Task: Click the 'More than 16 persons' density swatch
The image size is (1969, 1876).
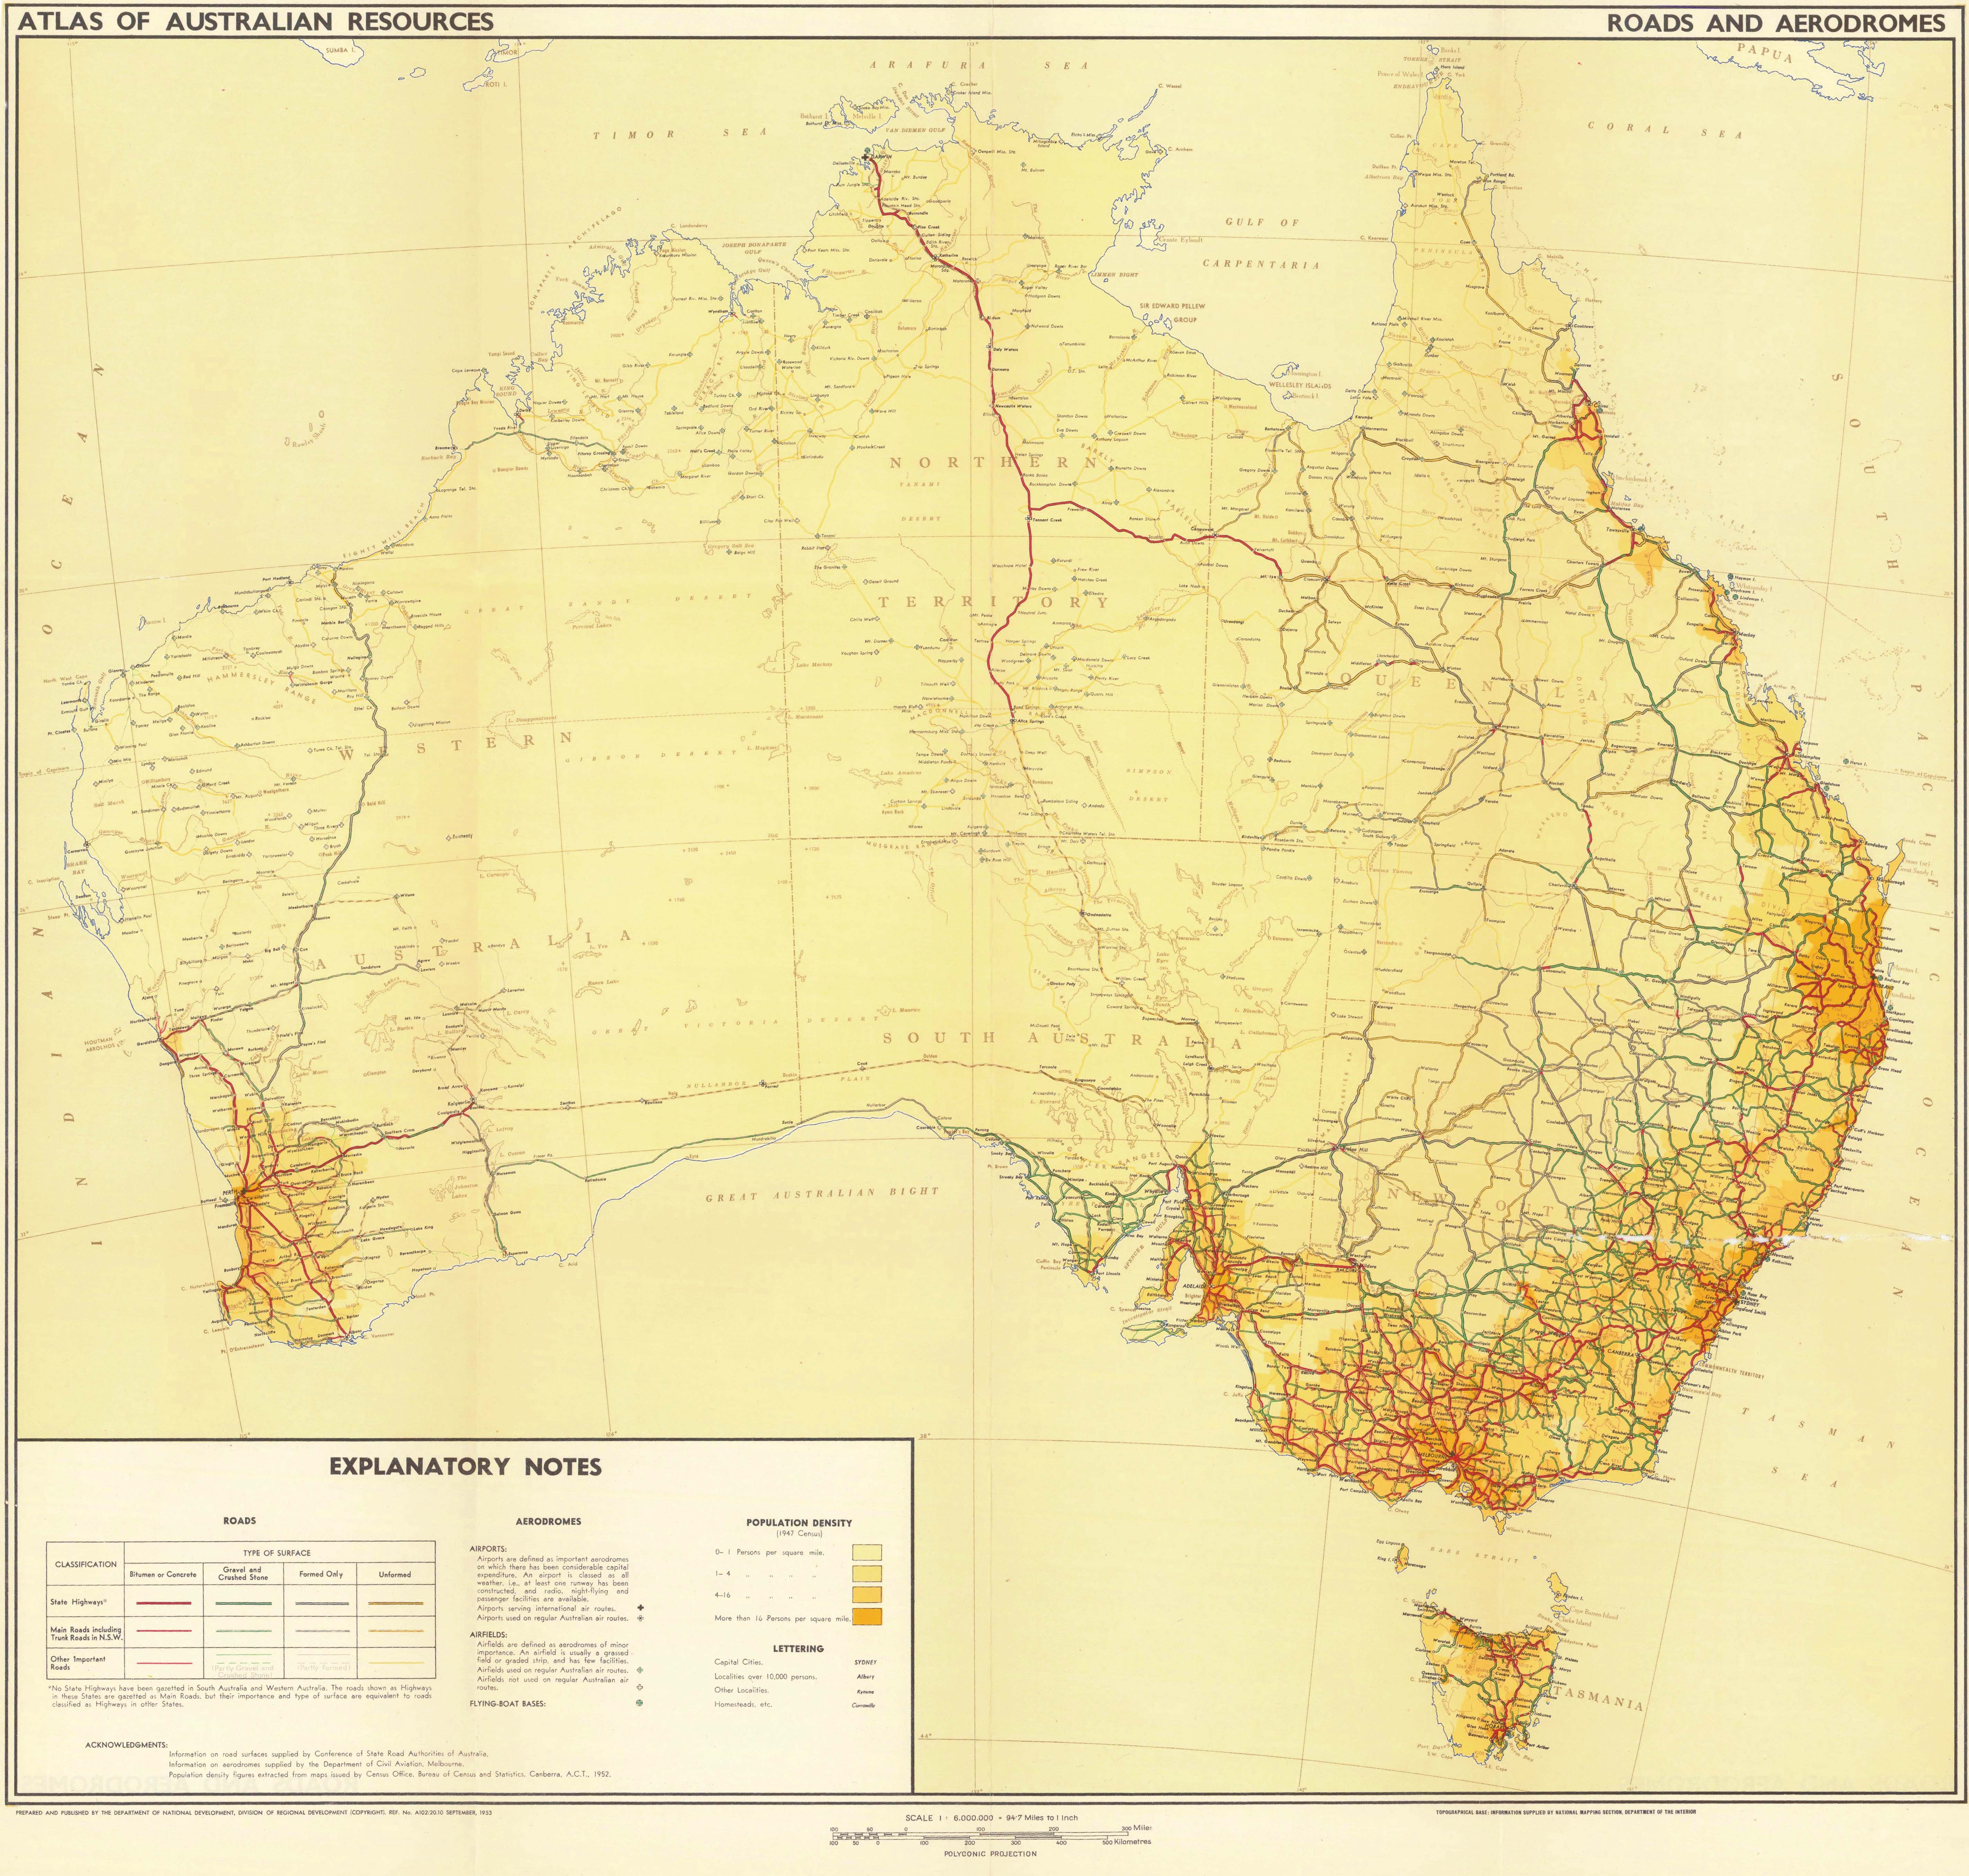Action: coord(867,1617)
